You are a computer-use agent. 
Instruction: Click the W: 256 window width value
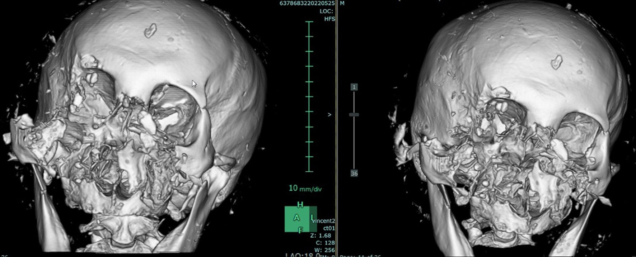[x=323, y=250]
